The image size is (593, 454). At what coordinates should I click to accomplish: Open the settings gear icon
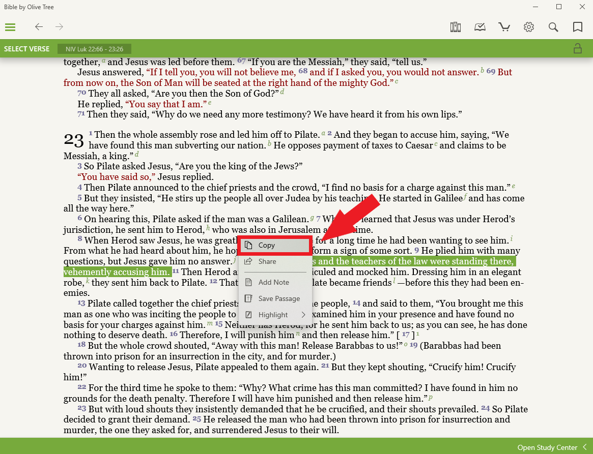coord(529,27)
